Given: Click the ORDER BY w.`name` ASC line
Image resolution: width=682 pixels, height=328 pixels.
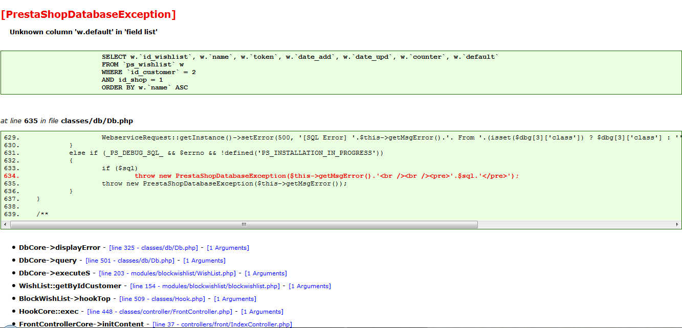Looking at the screenshot, I should [x=145, y=87].
